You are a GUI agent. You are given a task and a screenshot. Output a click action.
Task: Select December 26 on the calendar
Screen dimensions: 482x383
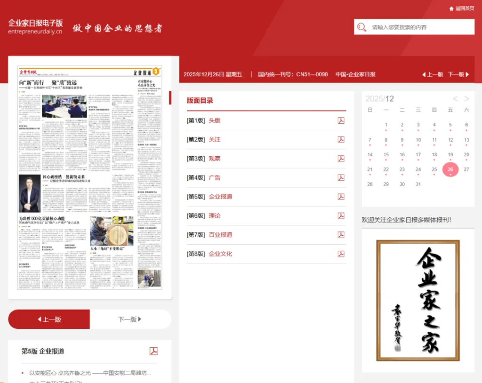coord(450,169)
